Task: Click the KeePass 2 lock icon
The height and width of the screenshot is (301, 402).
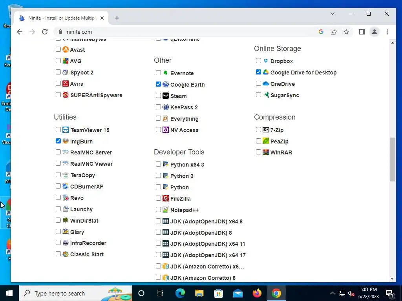Action: click(x=166, y=107)
